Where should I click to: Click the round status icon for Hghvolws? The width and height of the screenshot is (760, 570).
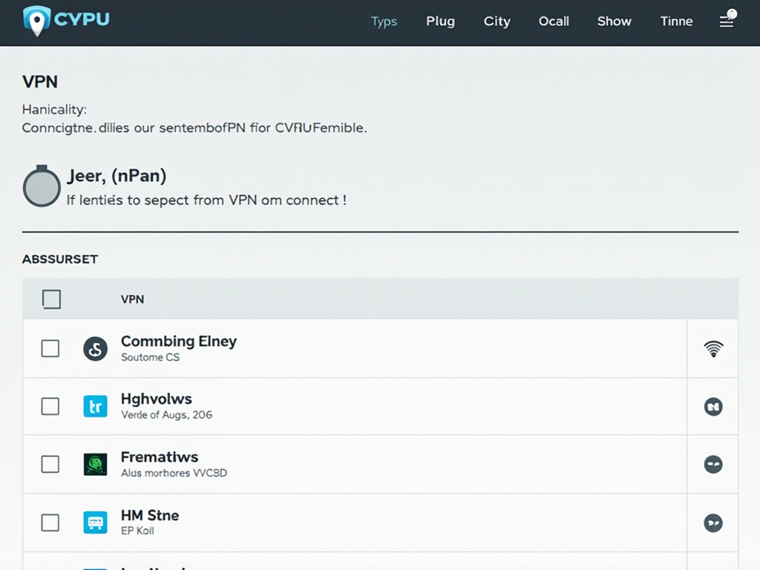[713, 407]
